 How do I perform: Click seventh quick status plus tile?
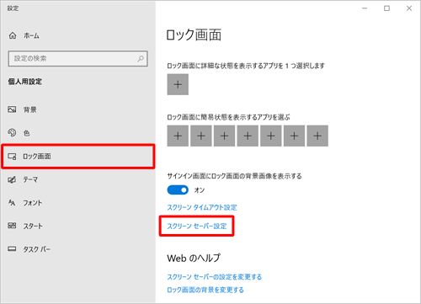[317, 136]
